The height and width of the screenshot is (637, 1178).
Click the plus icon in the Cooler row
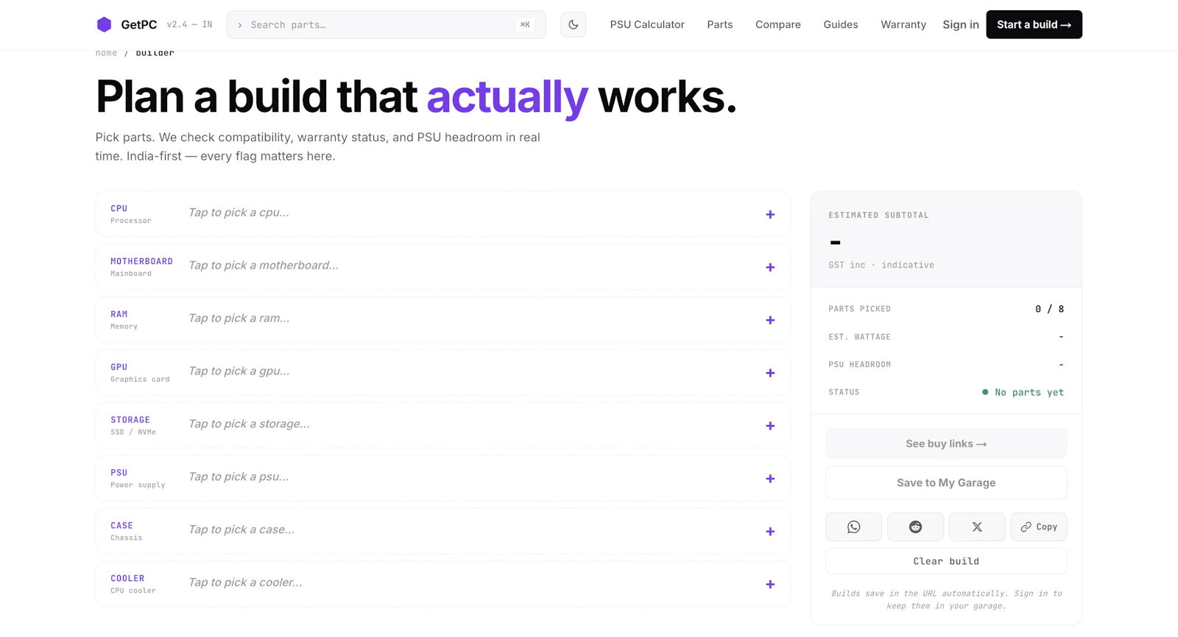coord(770,585)
